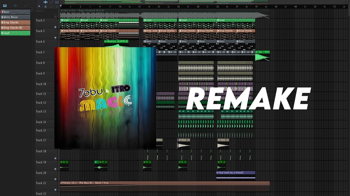The height and width of the screenshot is (196, 350).
Task: Select the MusiCore..28 BPM) #2 clip
Action: point(116,43)
